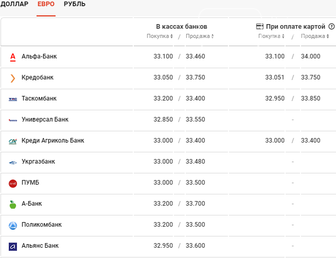Click ПУМБ cash buy rate 33.000
This screenshot has height=258, width=336.
click(x=163, y=183)
